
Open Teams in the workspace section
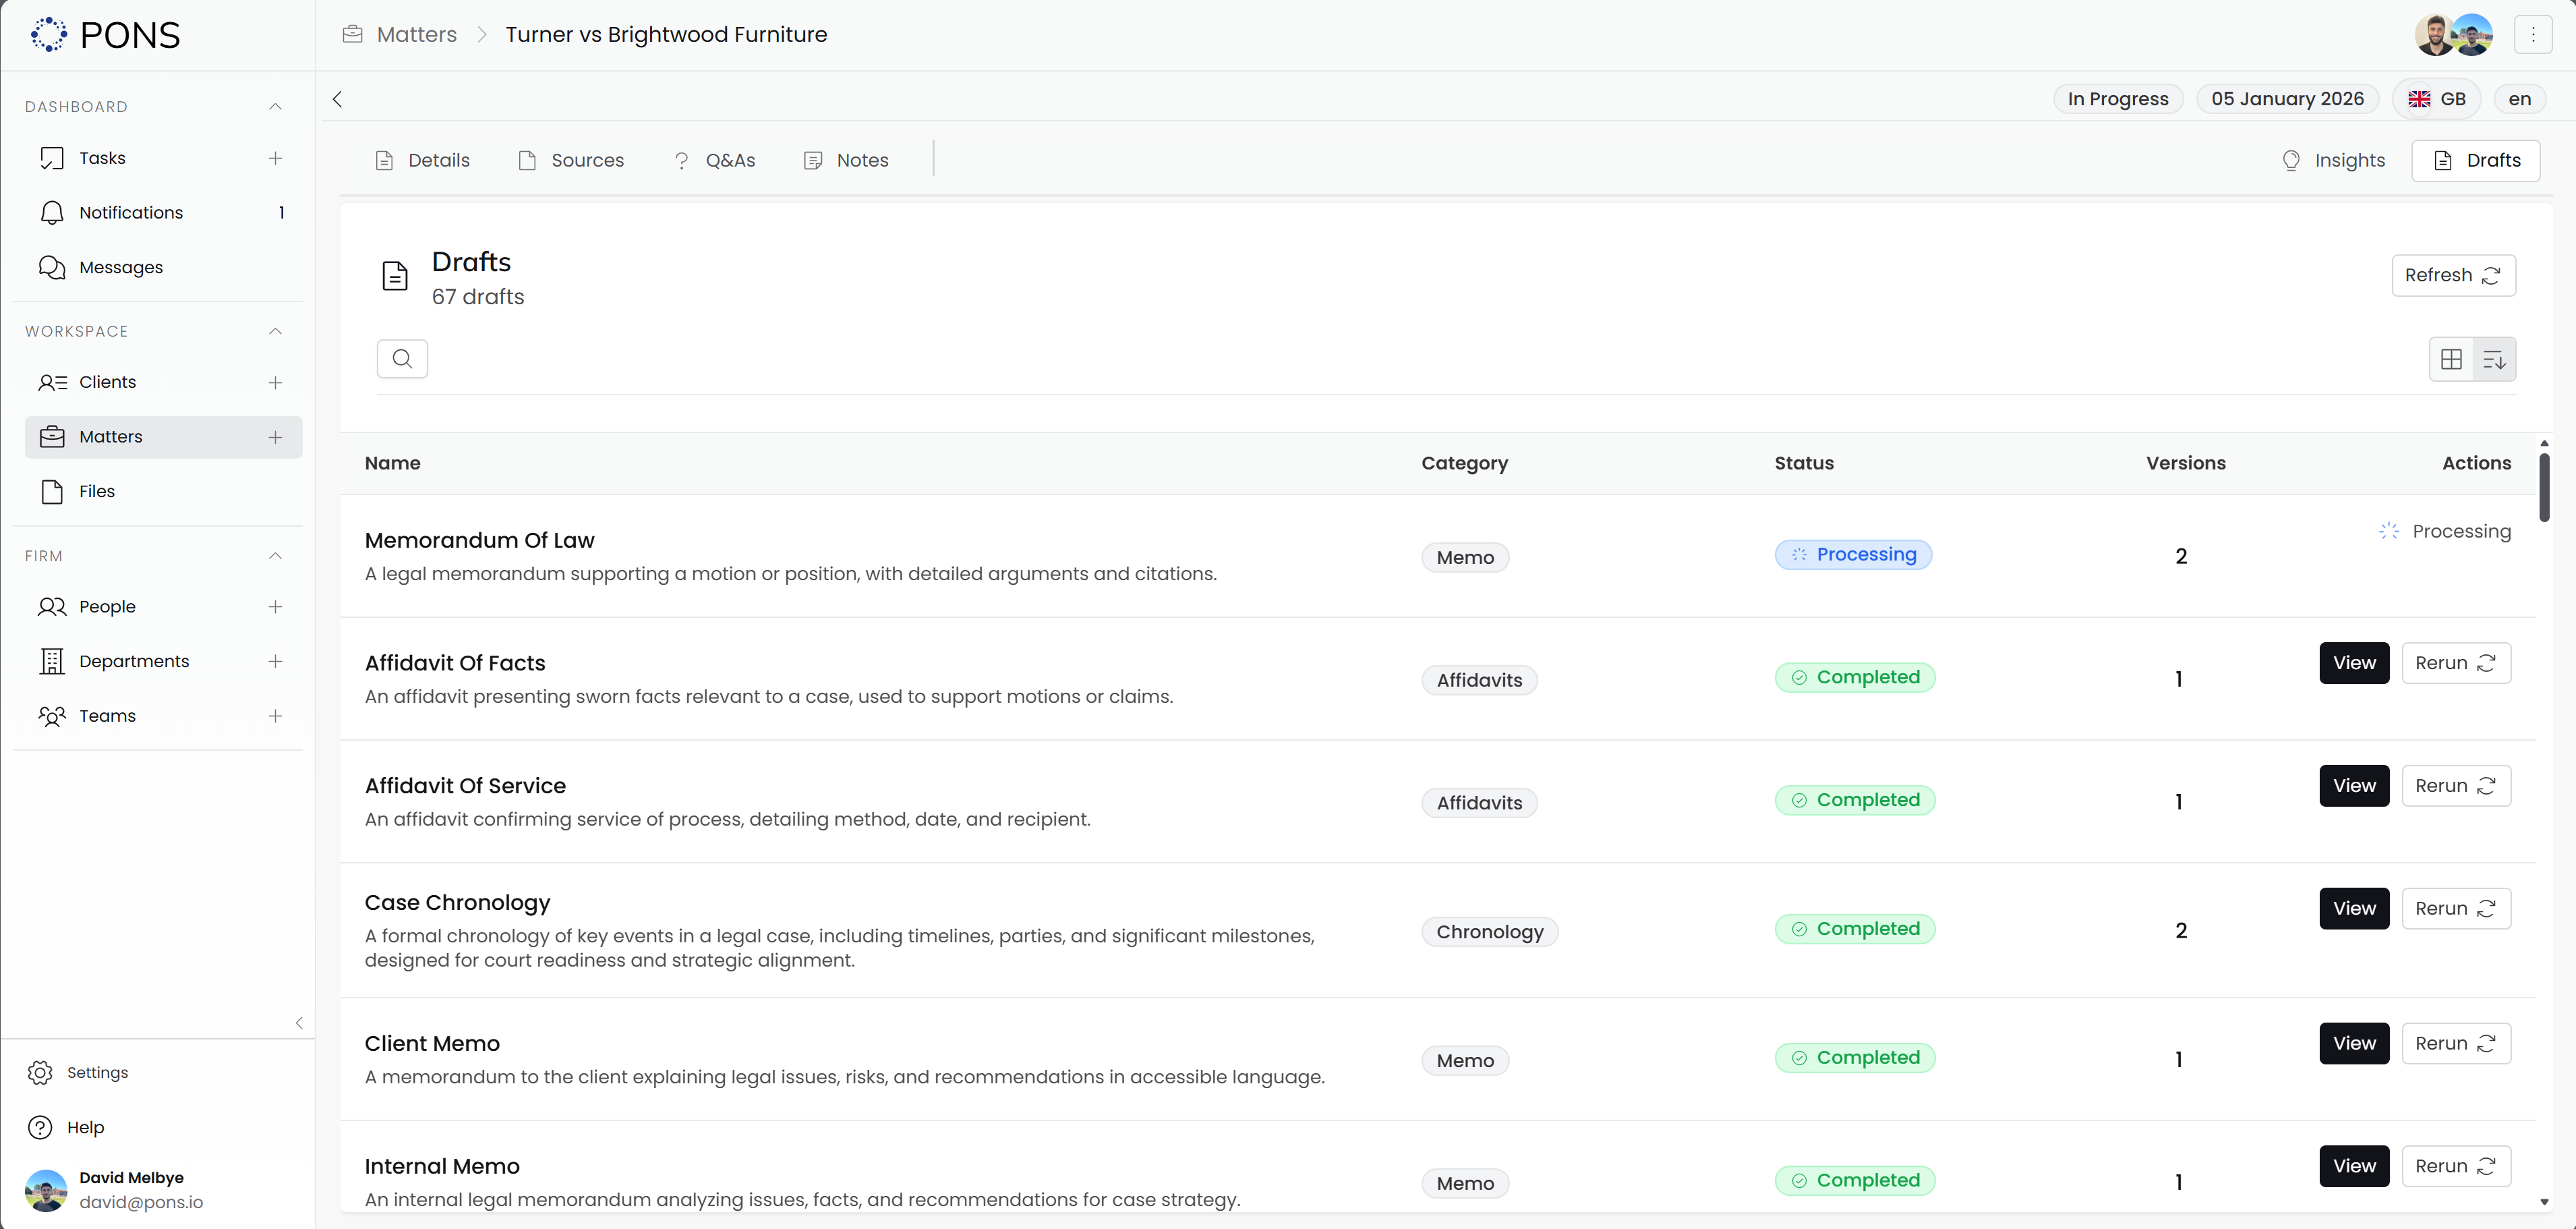(x=107, y=715)
